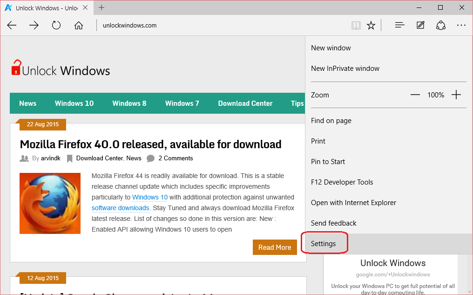Open the Tips navigation tab

297,103
